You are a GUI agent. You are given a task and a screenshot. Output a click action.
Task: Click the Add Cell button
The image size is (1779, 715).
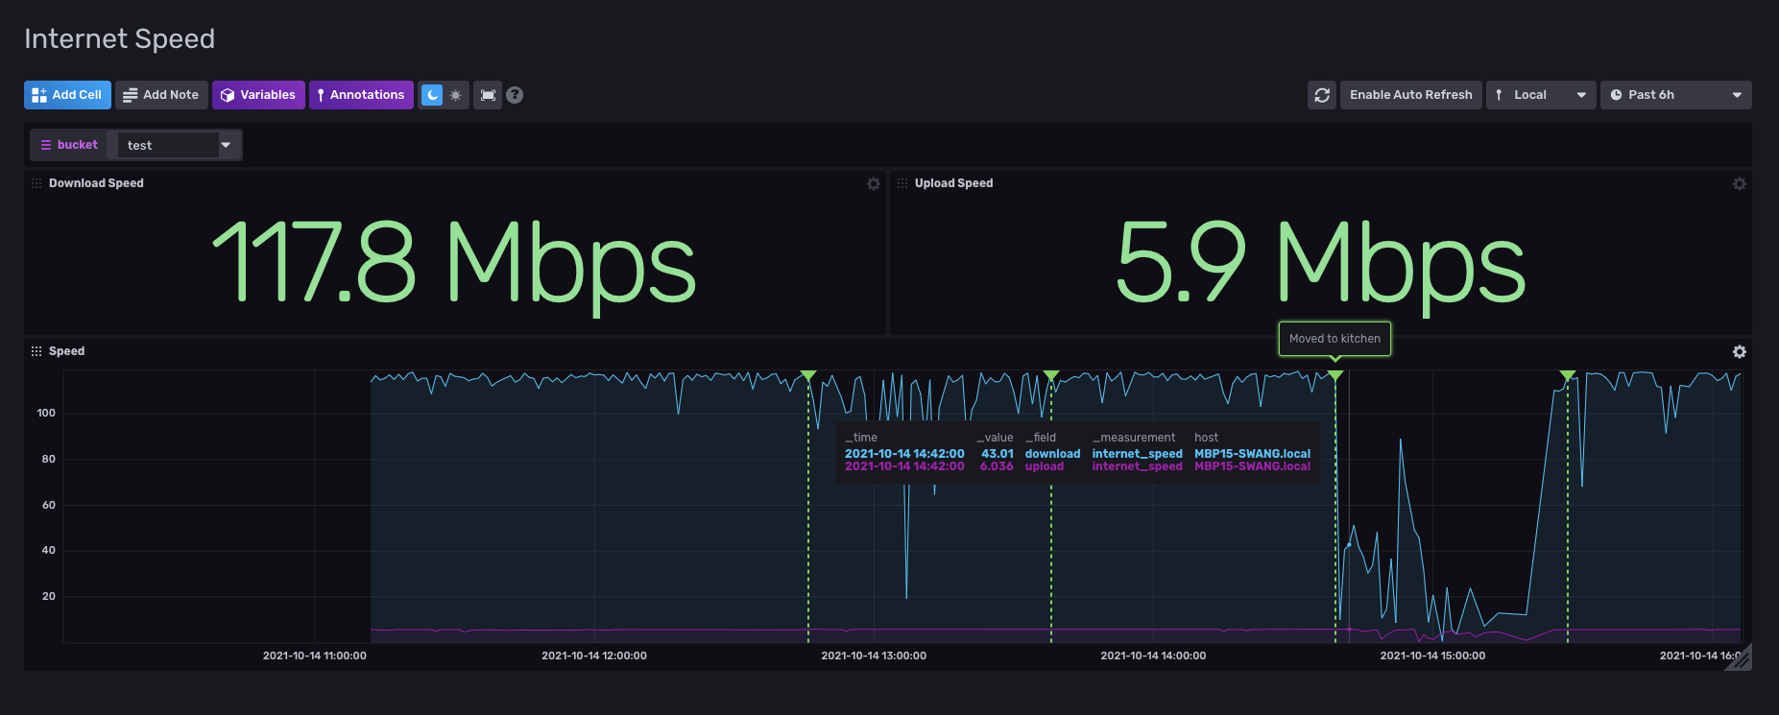point(67,95)
